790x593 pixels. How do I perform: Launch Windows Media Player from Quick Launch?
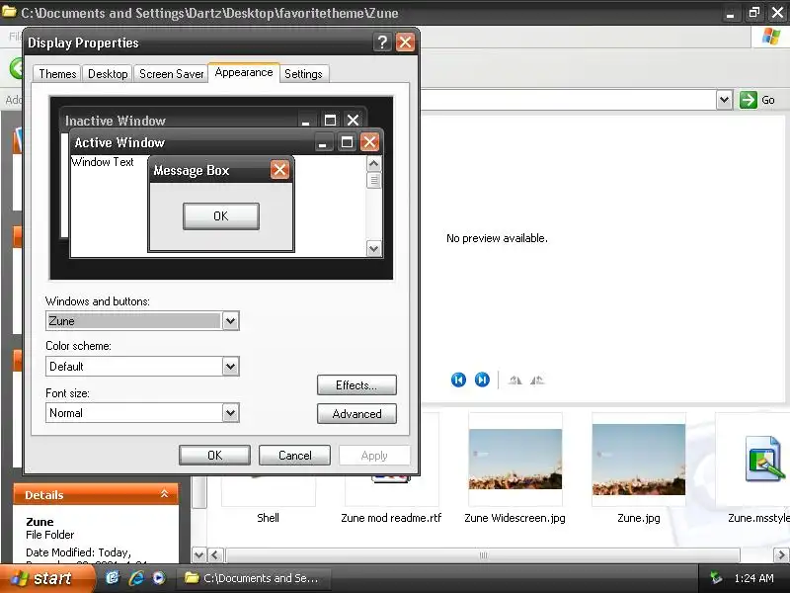click(159, 578)
